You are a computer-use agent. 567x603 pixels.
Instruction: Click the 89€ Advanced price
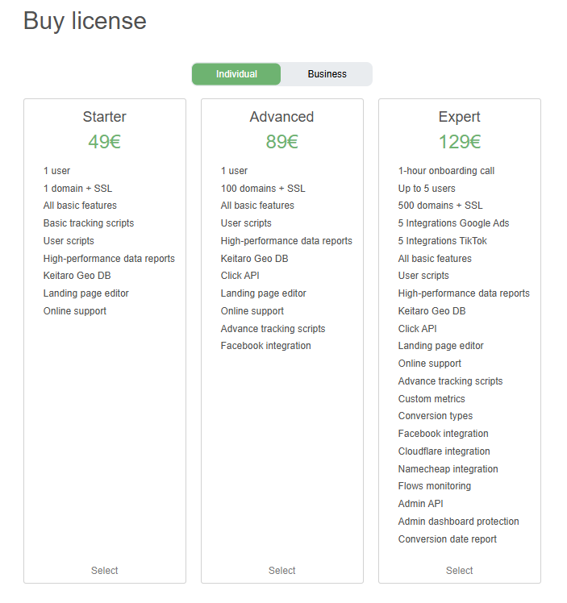point(282,142)
